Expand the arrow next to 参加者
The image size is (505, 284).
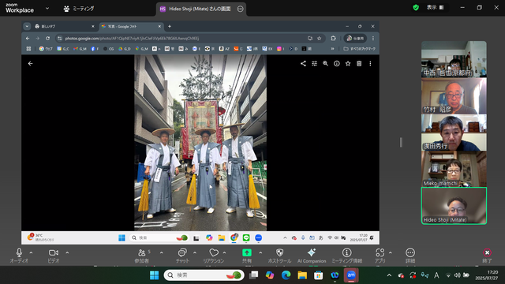161,252
